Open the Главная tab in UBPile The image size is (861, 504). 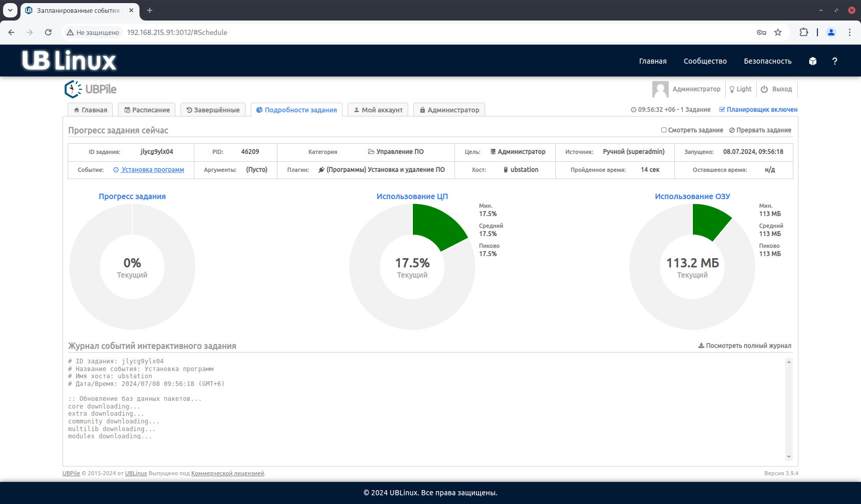point(90,110)
